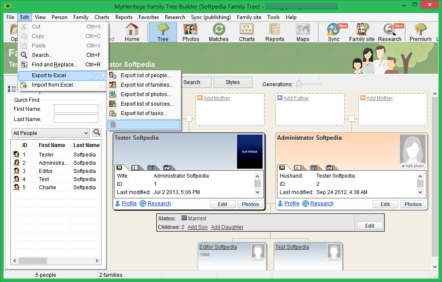Select Find and Replace in Edit menu
Screen dimensions: 442x282
point(62,65)
